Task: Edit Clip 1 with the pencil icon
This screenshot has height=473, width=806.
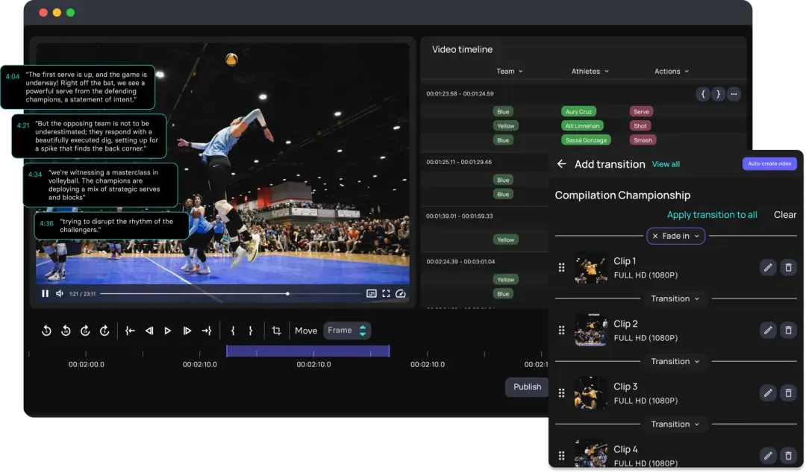Action: tap(767, 267)
